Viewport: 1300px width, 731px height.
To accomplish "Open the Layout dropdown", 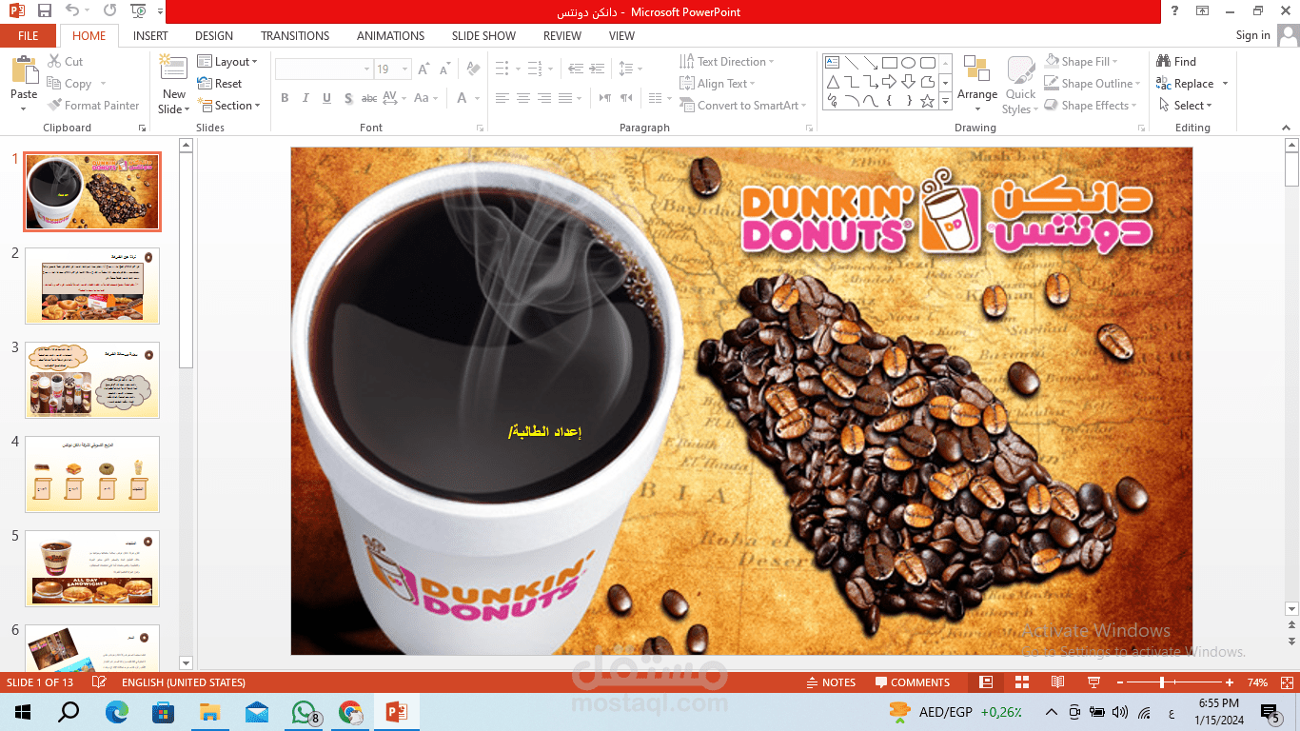I will [x=227, y=62].
